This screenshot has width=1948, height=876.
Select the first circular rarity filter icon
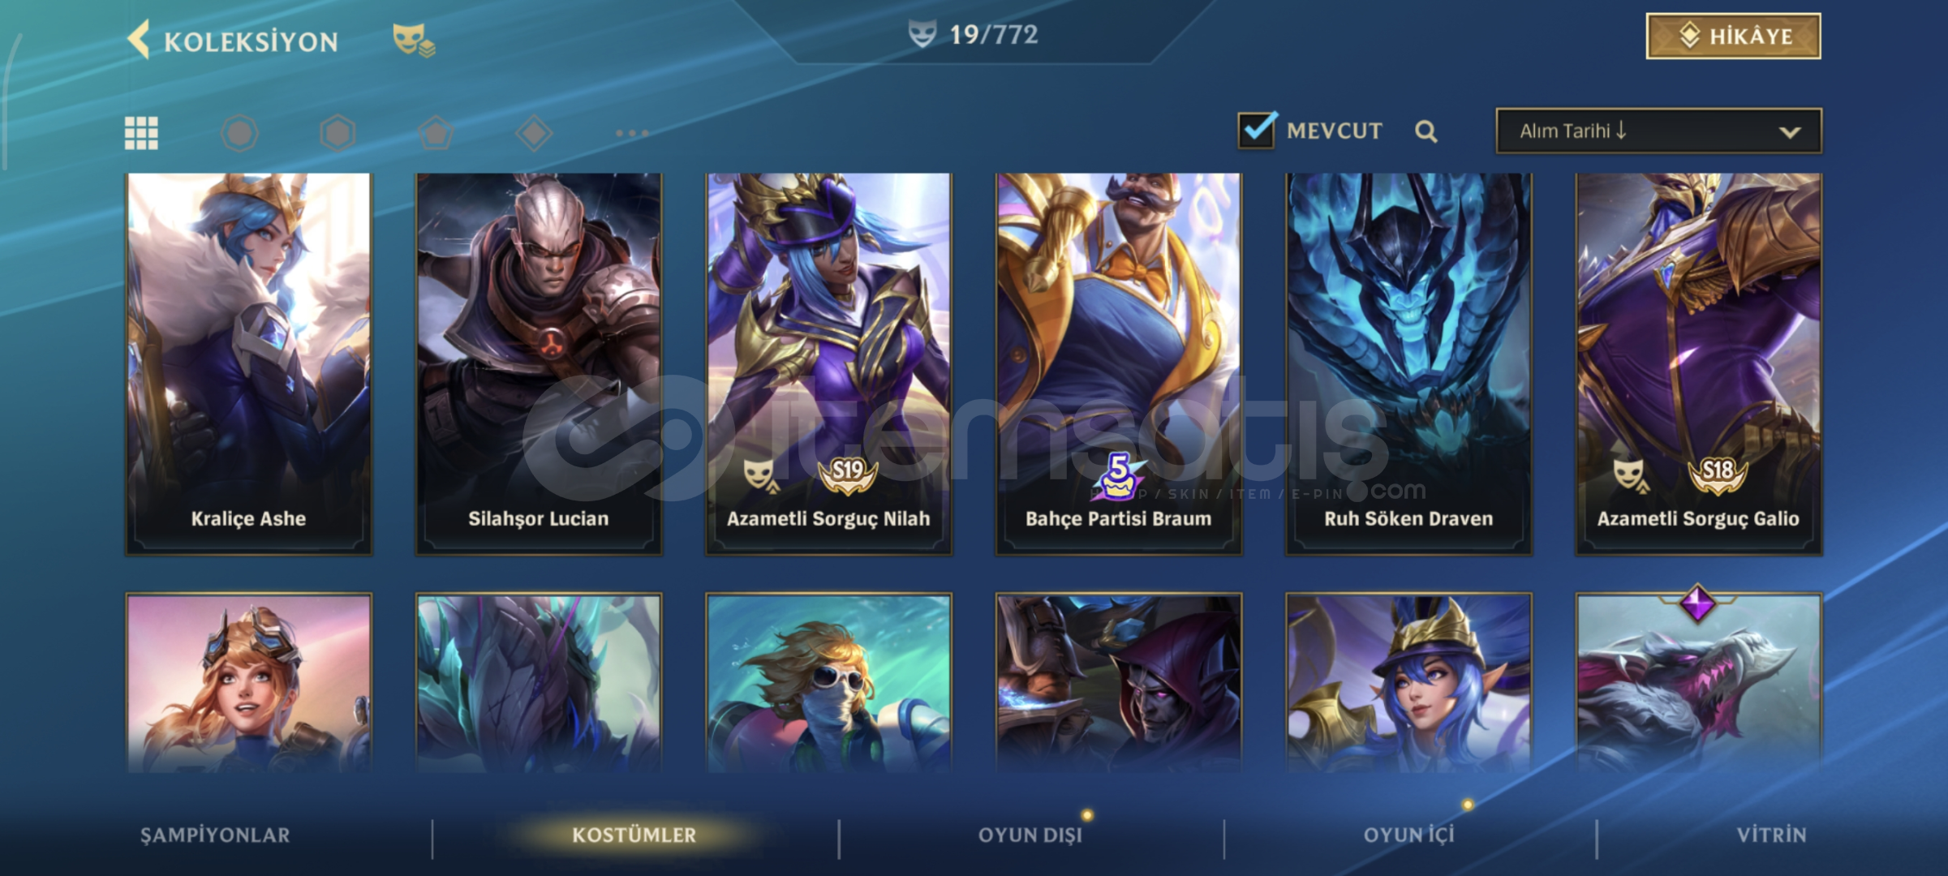[239, 133]
